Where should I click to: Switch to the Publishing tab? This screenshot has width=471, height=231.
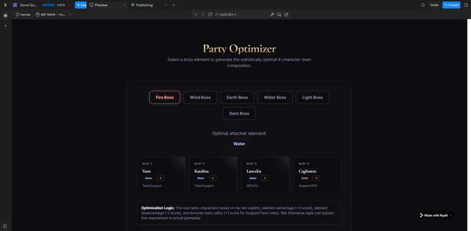[144, 5]
